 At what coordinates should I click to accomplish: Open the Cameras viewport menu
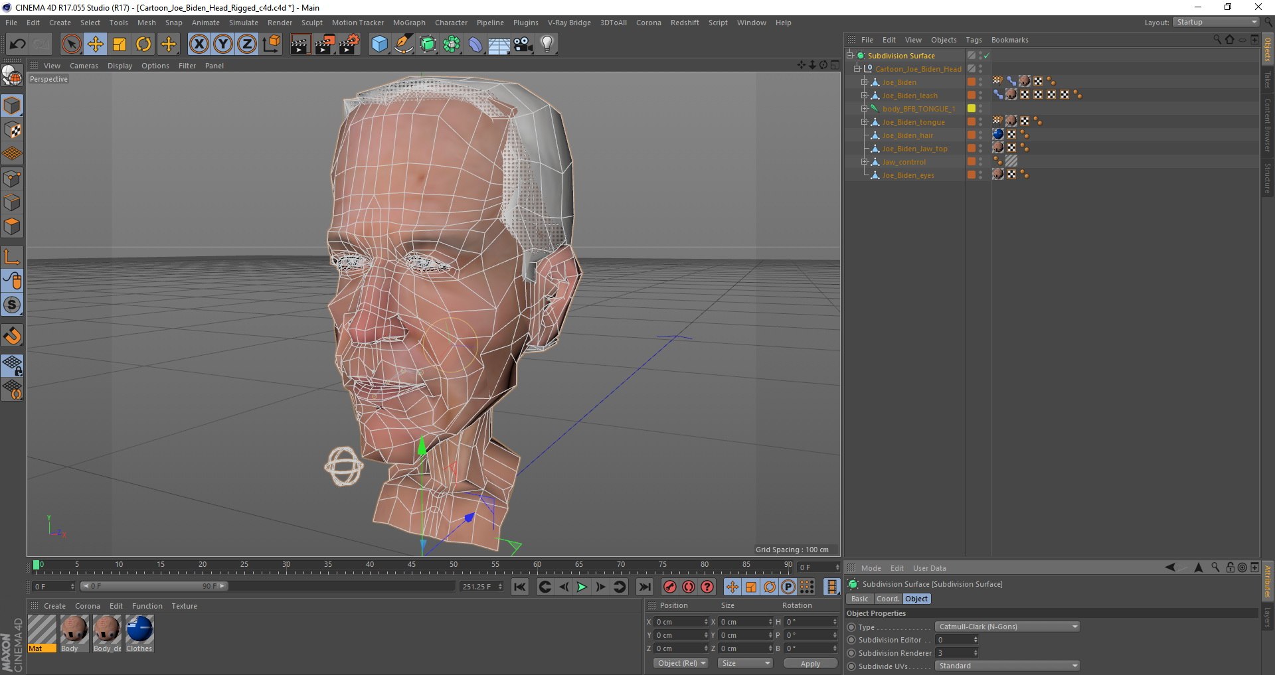84,66
